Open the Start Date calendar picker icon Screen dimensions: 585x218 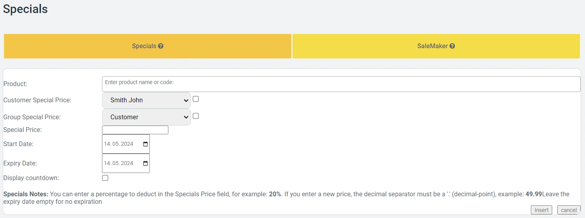pos(145,144)
